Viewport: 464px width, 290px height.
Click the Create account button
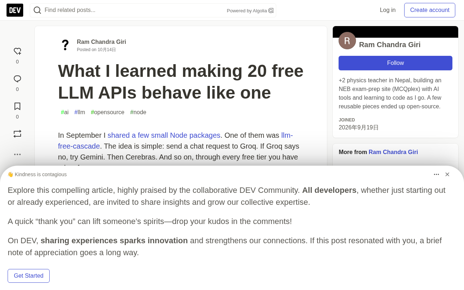(x=430, y=10)
